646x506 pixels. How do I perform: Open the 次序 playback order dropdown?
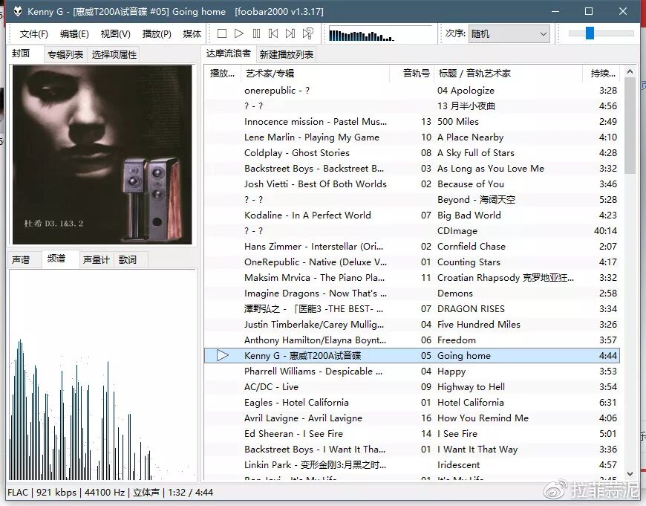[509, 34]
